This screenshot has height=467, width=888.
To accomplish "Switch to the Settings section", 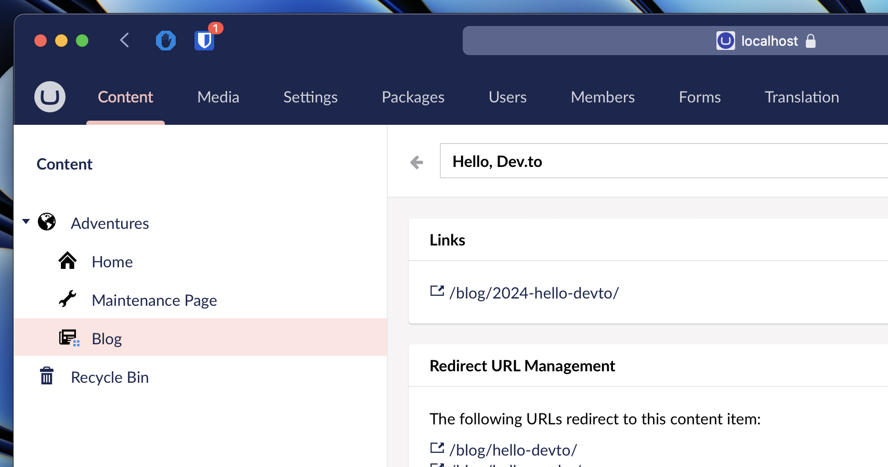I will (x=310, y=97).
